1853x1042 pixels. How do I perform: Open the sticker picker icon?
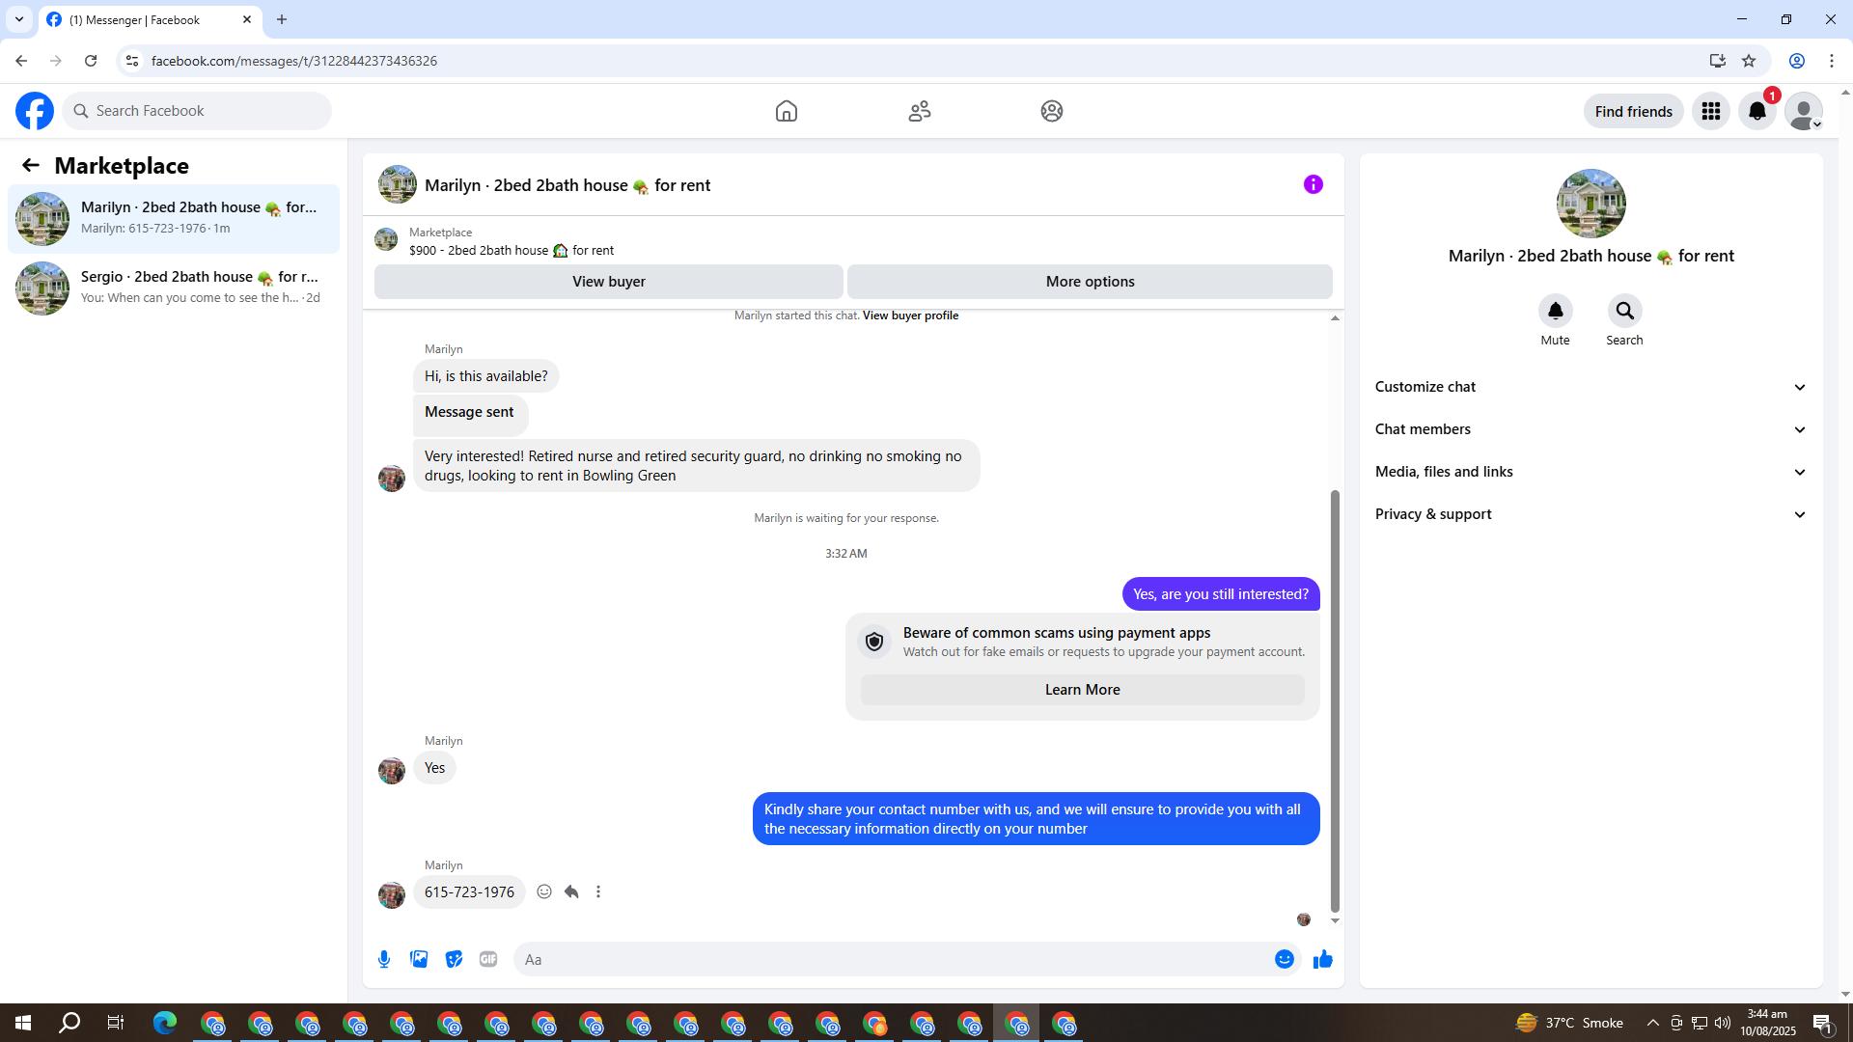(x=454, y=959)
